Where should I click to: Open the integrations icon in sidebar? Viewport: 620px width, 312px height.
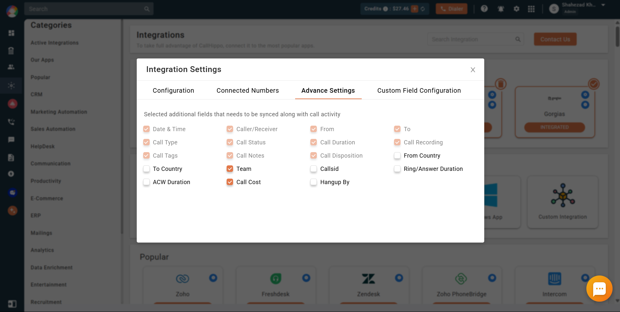11,86
